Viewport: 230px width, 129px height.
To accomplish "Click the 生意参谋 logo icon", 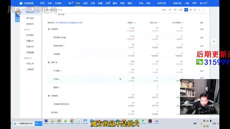I will pyautogui.click(x=21, y=3).
